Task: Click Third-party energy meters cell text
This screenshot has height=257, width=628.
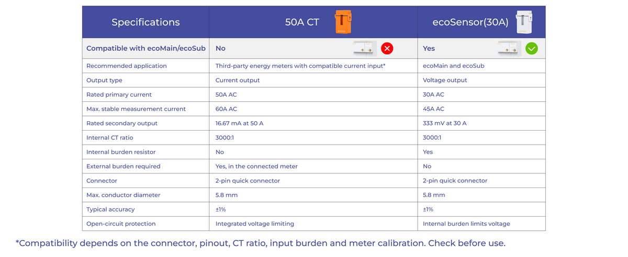Action: coord(300,66)
